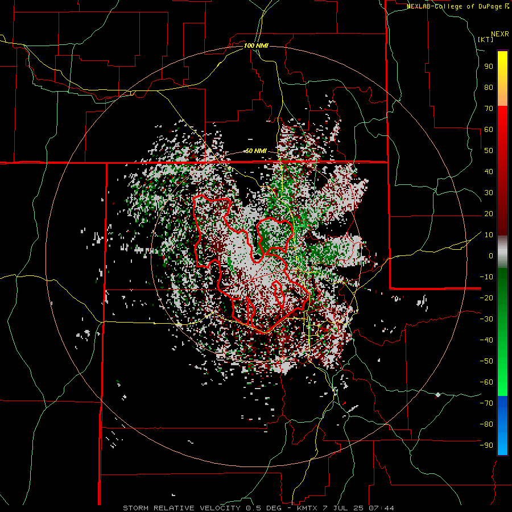The width and height of the screenshot is (512, 512).
Task: Click the positive 60 value on the scale
Action: 489,129
